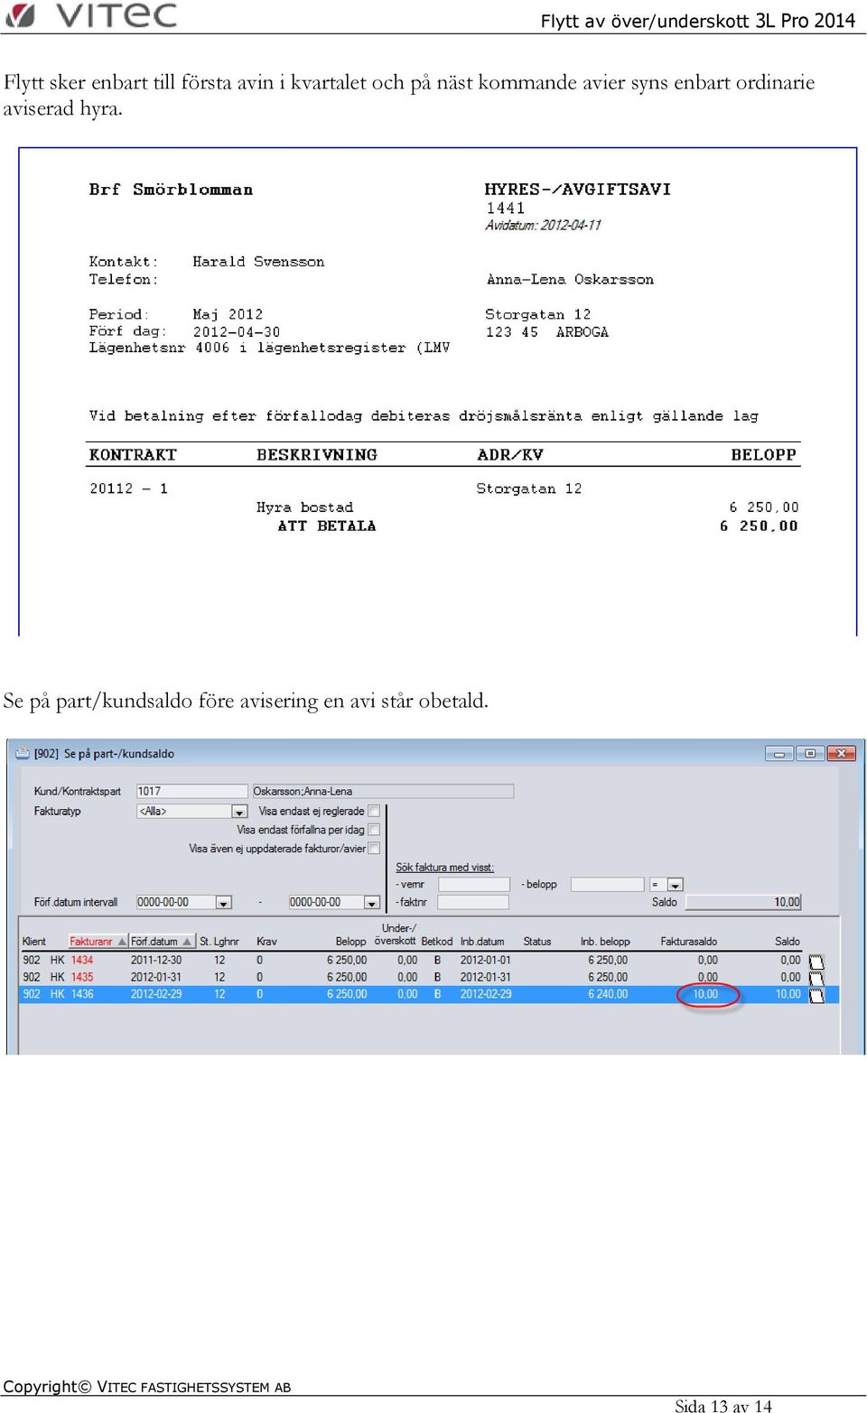The height and width of the screenshot is (1413, 867).
Task: Sort the table by the Förf.datum column
Action: coord(161,942)
